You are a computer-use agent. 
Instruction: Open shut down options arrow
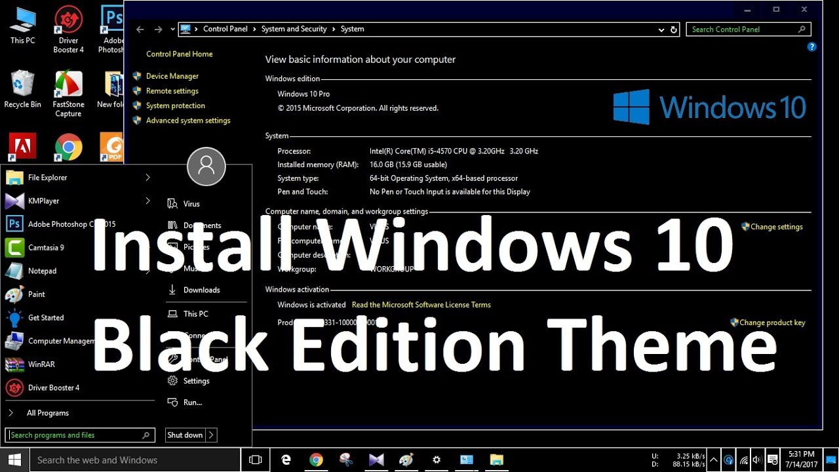tap(211, 435)
